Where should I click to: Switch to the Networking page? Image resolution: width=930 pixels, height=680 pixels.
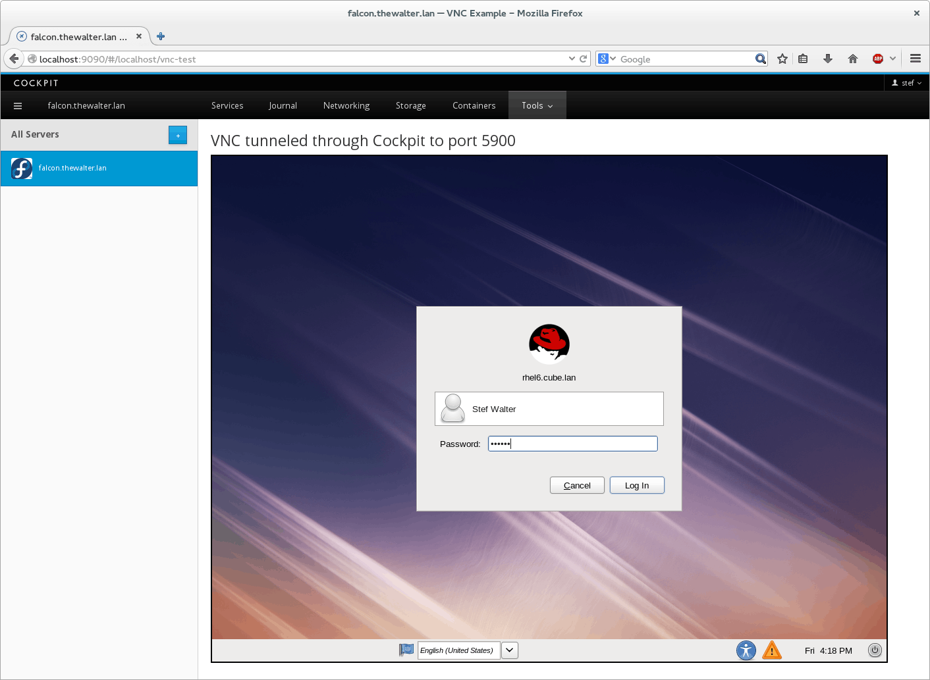[346, 105]
